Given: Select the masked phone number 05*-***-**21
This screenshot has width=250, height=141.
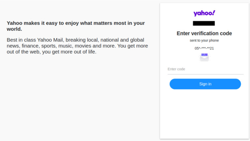Looking at the screenshot, I should pos(204,48).
